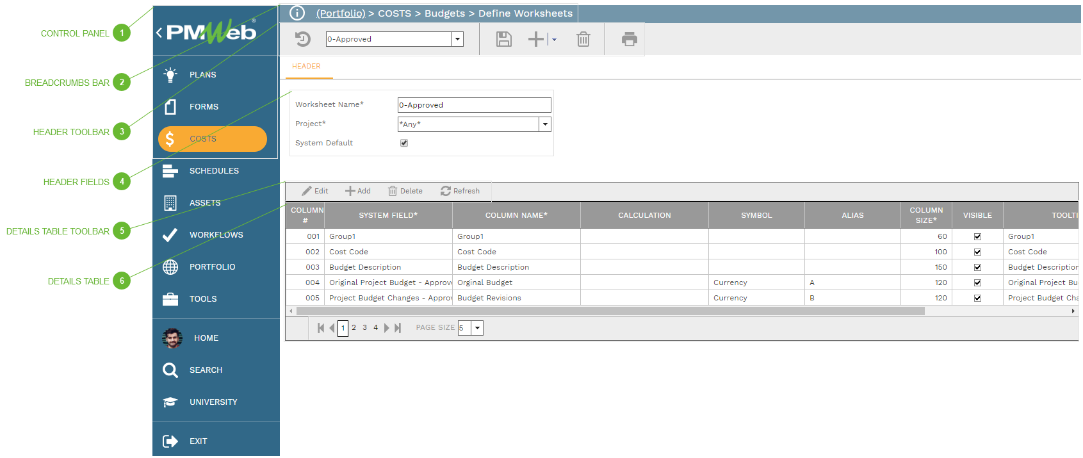Open the Schedules menu in control panel
Screen dimensions: 1083x458
[x=214, y=171]
